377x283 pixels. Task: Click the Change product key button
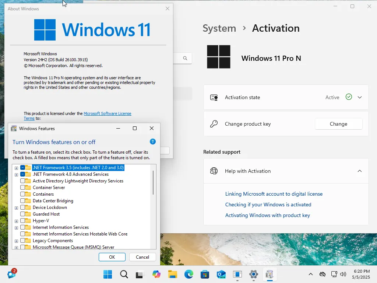[339, 124]
